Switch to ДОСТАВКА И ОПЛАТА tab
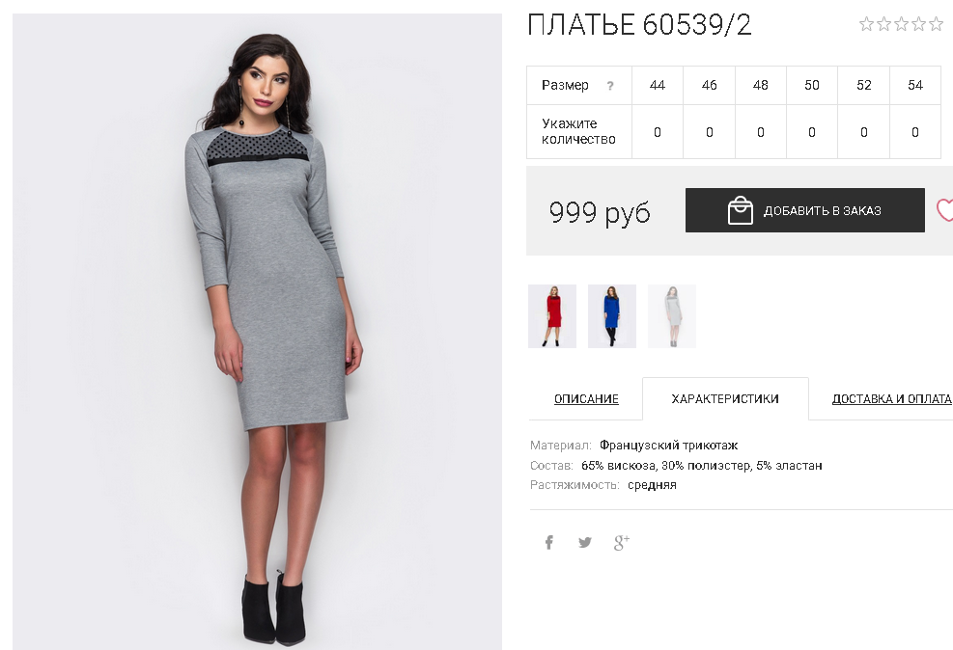Image resolution: width=953 pixels, height=650 pixels. point(891,398)
